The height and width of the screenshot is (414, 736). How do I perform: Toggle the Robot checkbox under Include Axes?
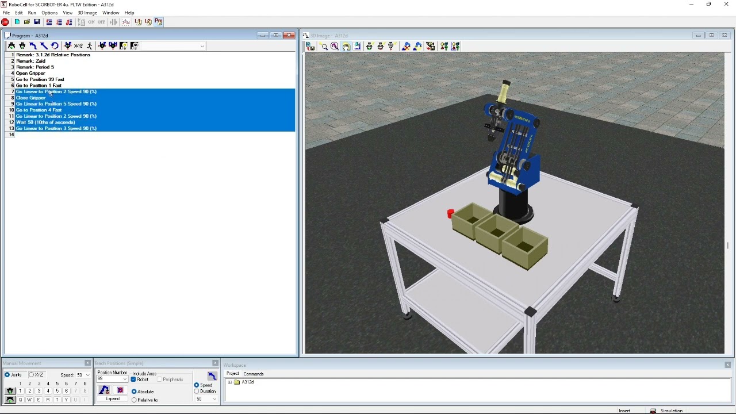pyautogui.click(x=133, y=379)
